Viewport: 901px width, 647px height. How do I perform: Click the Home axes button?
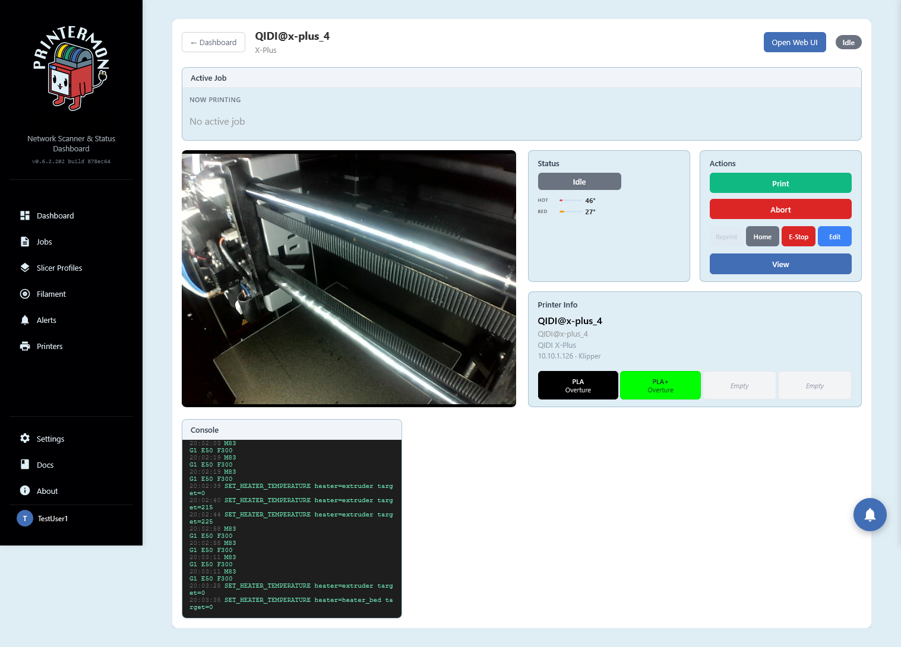(x=762, y=236)
